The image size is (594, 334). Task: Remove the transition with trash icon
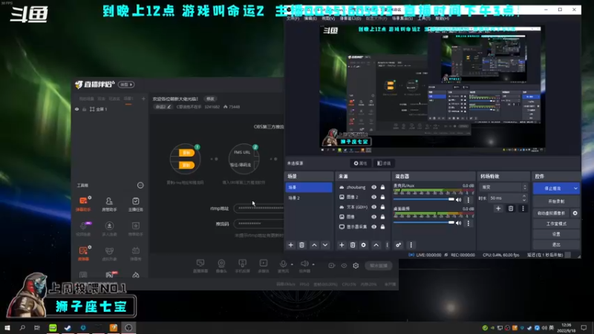point(511,209)
